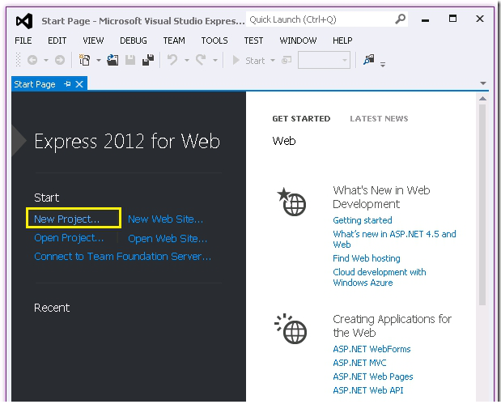501x417 pixels.
Task: Click the Creating Applications globe icon
Action: pyautogui.click(x=291, y=329)
